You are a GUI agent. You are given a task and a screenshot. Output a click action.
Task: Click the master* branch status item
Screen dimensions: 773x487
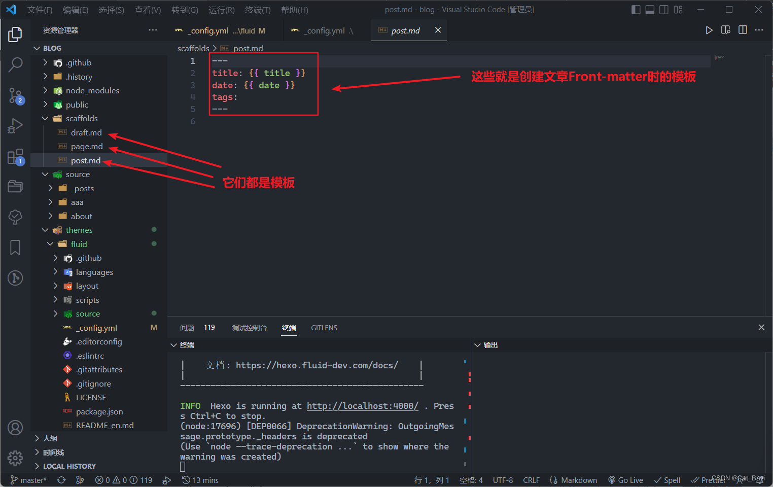click(x=28, y=480)
